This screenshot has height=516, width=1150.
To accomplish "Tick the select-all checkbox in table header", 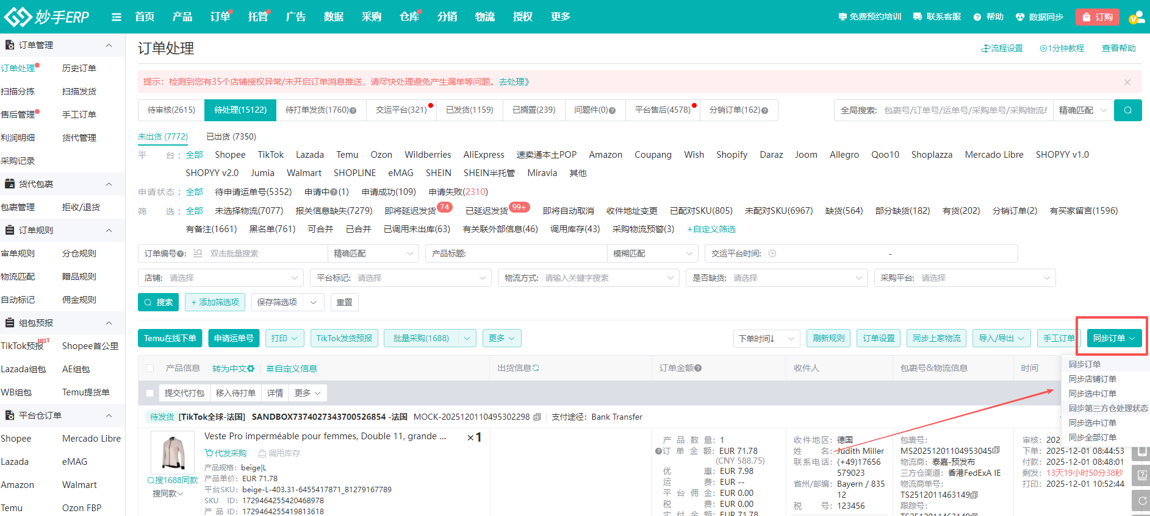I will pyautogui.click(x=149, y=368).
